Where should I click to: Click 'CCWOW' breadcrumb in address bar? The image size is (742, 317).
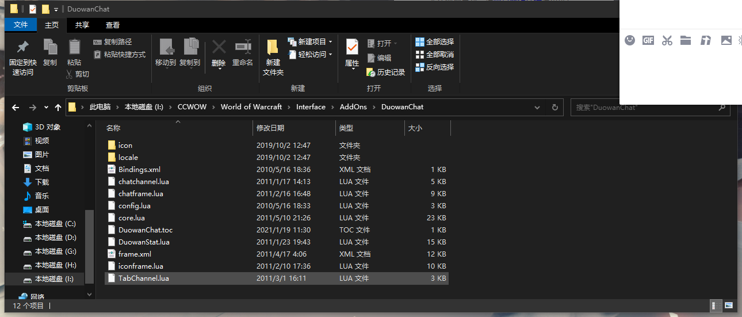pos(192,107)
